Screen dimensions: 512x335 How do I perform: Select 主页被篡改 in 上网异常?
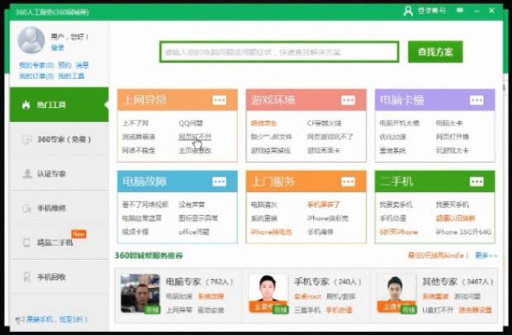coord(195,150)
